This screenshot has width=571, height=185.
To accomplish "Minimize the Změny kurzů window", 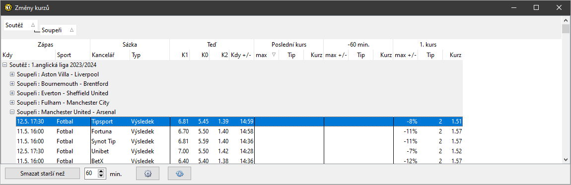I will [514, 7].
